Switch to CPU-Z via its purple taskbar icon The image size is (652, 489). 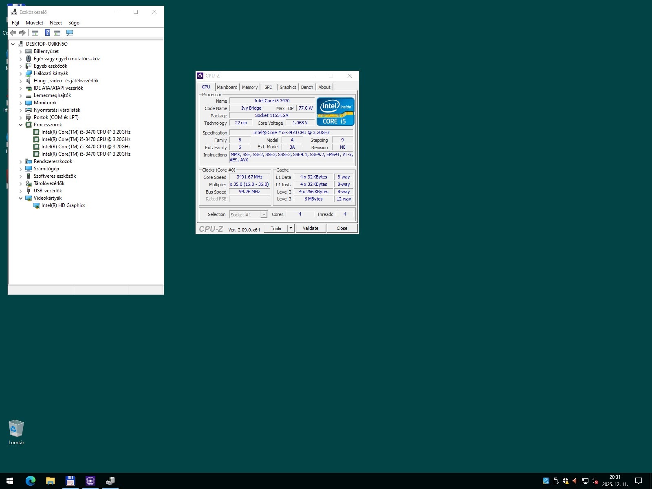coord(90,481)
